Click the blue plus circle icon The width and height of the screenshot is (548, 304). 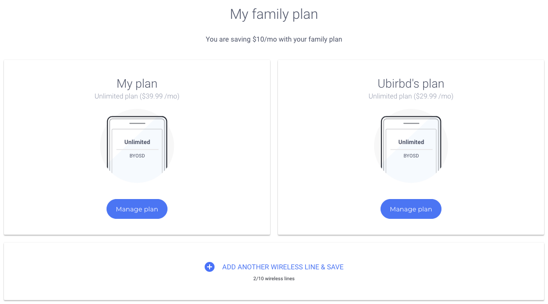pyautogui.click(x=210, y=267)
